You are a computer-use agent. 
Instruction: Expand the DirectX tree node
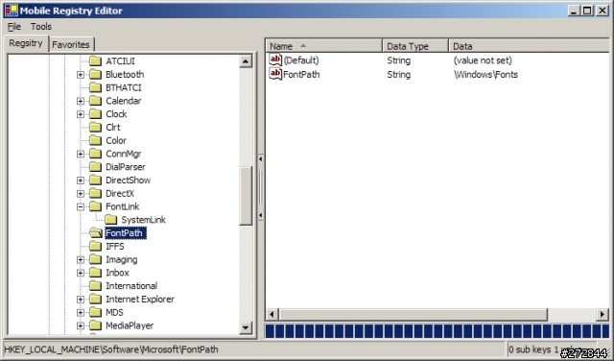tap(81, 193)
